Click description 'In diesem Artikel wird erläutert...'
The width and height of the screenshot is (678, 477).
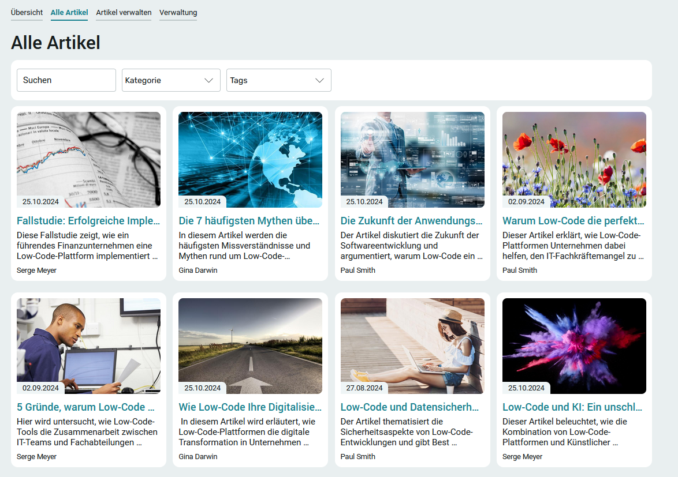(x=247, y=432)
